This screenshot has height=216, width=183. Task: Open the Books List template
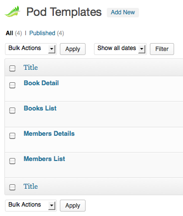pos(40,108)
